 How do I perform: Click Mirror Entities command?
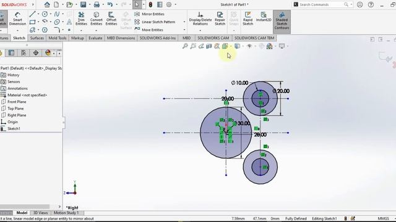[x=149, y=14]
